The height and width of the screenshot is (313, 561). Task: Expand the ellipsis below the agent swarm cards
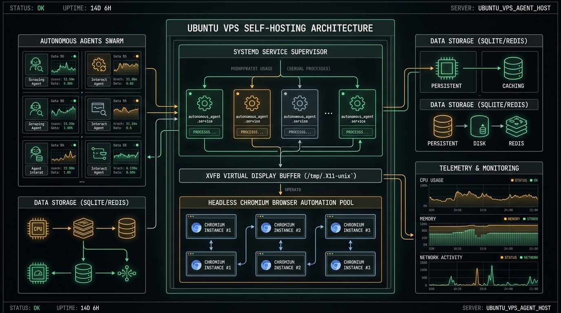tap(82, 182)
